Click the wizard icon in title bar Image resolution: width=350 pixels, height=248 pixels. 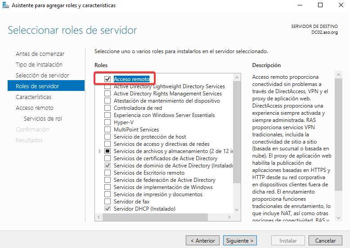[5, 5]
